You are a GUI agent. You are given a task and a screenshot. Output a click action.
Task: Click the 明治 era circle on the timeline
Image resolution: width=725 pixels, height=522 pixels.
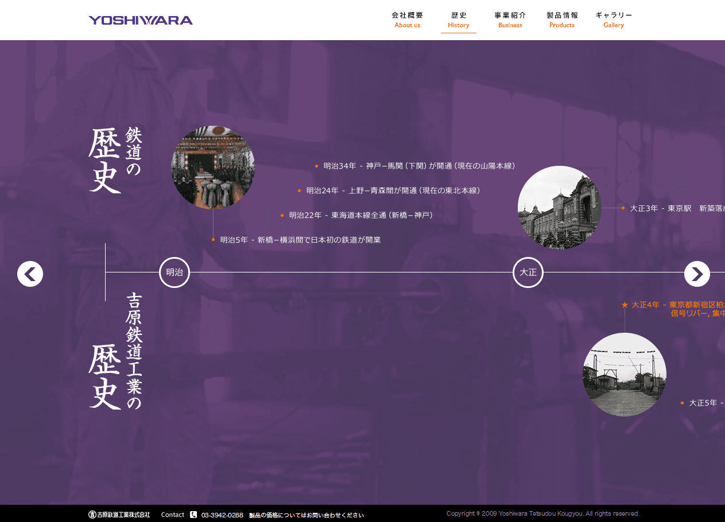click(x=174, y=272)
